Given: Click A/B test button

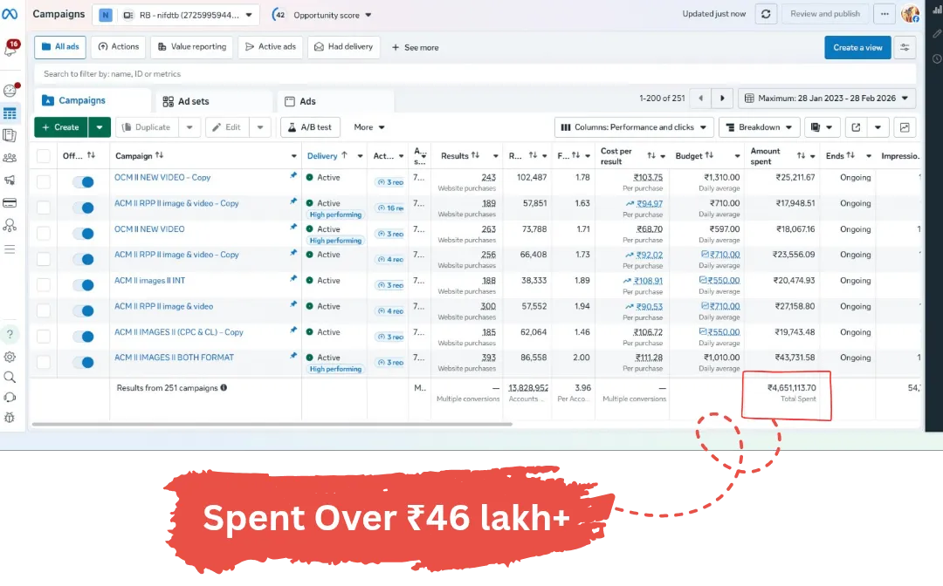Looking at the screenshot, I should click(310, 127).
